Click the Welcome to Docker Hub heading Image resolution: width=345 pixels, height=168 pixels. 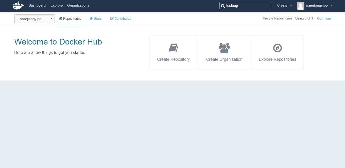click(x=58, y=42)
